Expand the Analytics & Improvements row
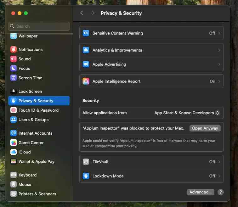This screenshot has height=207, width=238. click(x=151, y=50)
